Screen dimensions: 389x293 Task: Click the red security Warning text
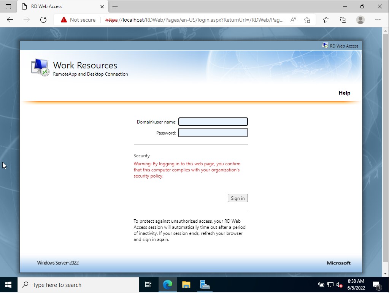pyautogui.click(x=187, y=170)
